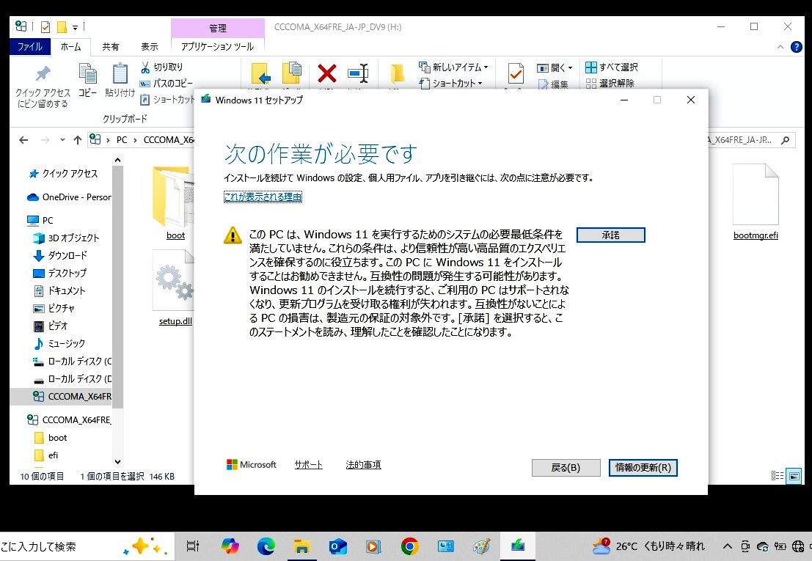This screenshot has width=812, height=561.
Task: Open recent locations dropdown arrow
Action: coord(62,140)
